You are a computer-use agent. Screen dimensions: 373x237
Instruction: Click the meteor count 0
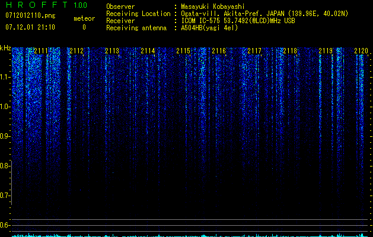(x=84, y=27)
